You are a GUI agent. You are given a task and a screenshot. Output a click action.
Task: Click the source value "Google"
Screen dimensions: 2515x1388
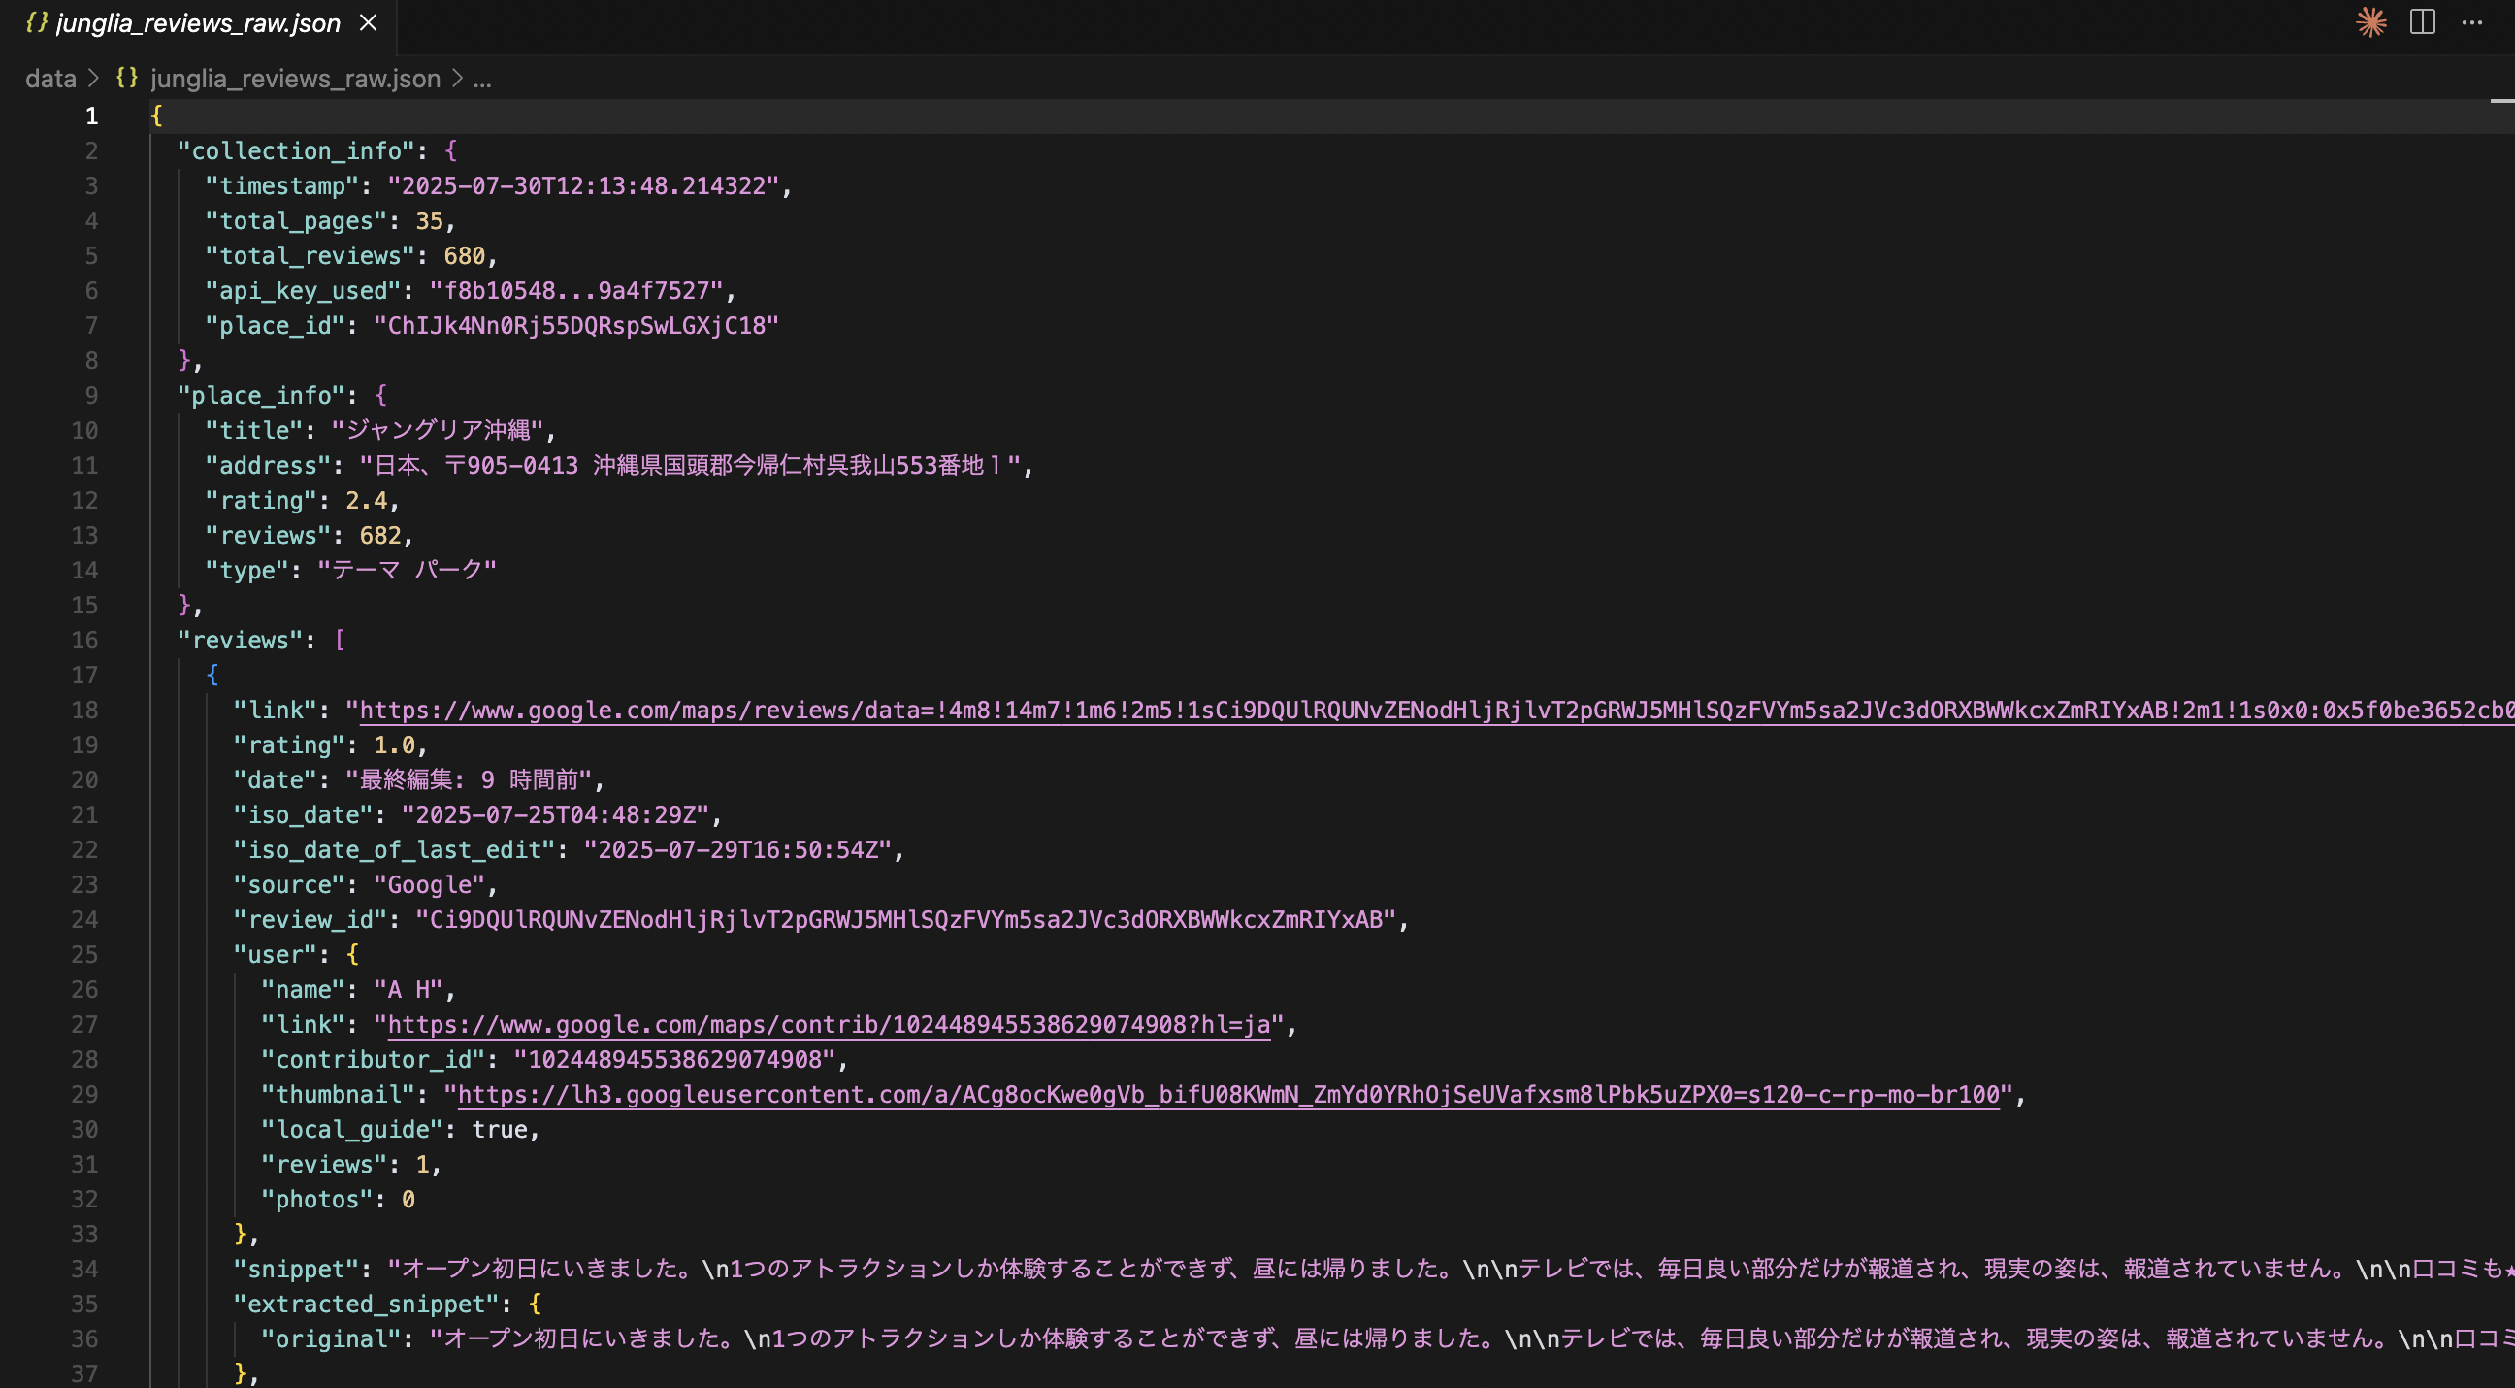[x=430, y=885]
